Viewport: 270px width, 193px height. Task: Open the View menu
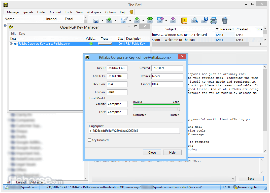coord(79,12)
